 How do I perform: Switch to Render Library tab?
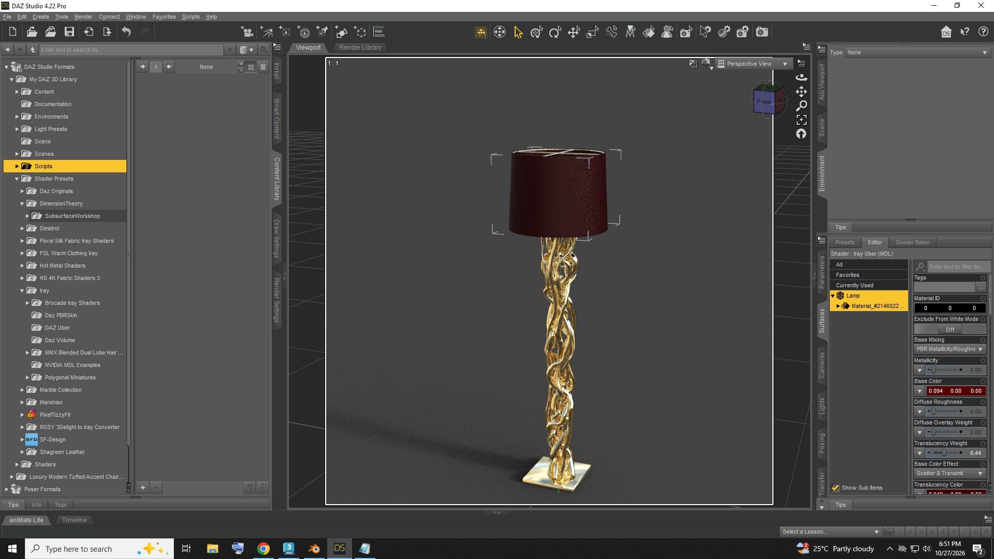[360, 48]
